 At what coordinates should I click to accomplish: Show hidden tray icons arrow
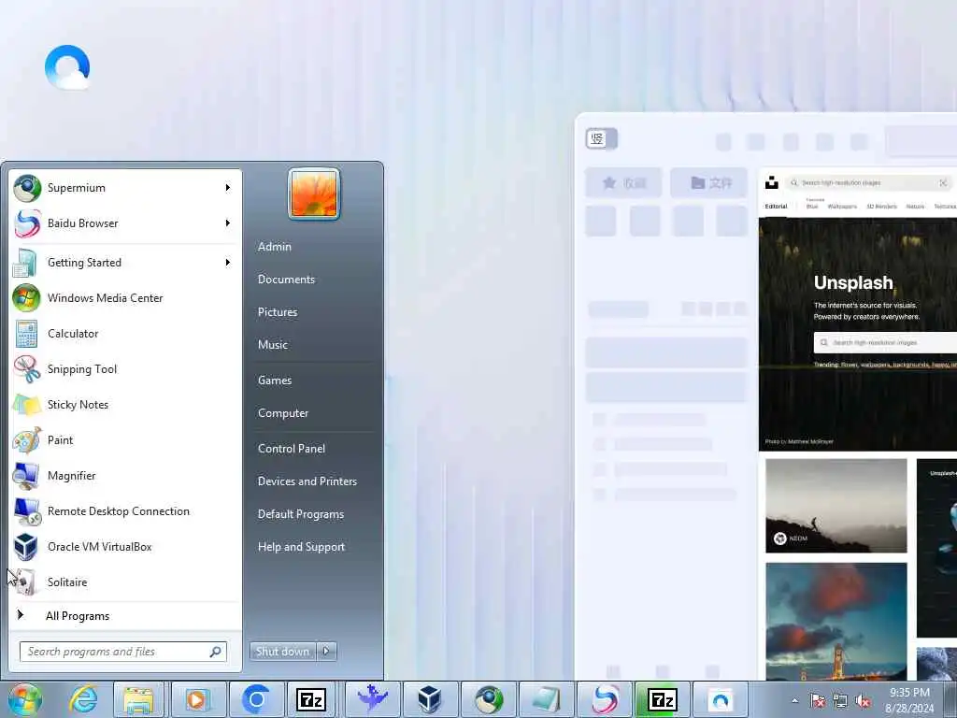[x=794, y=700]
